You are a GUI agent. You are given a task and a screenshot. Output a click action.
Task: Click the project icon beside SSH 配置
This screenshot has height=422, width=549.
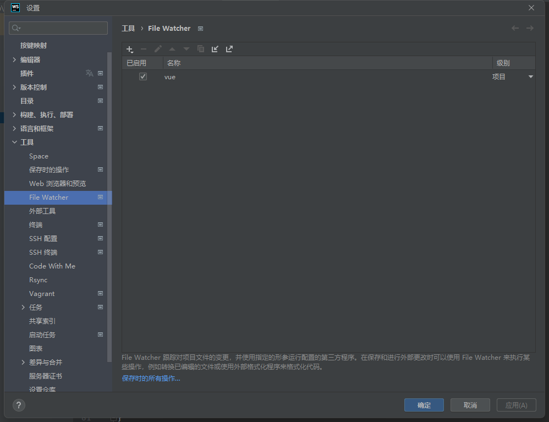(x=101, y=238)
